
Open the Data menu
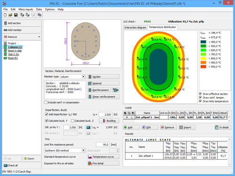tap(39, 9)
